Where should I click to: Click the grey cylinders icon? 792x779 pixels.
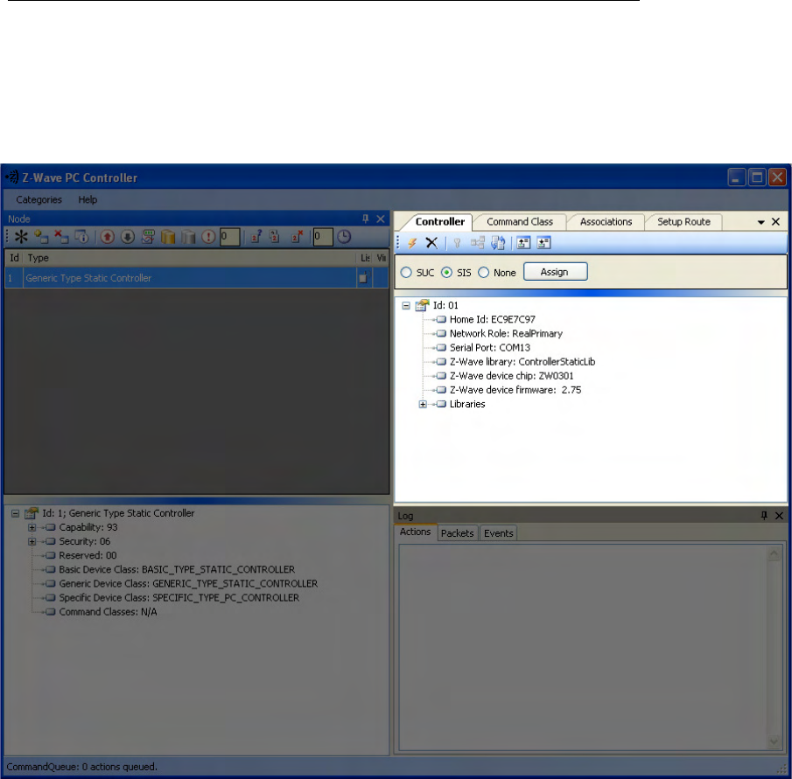pos(188,237)
